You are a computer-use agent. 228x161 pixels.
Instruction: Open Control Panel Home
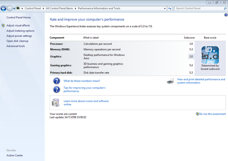click(19, 17)
